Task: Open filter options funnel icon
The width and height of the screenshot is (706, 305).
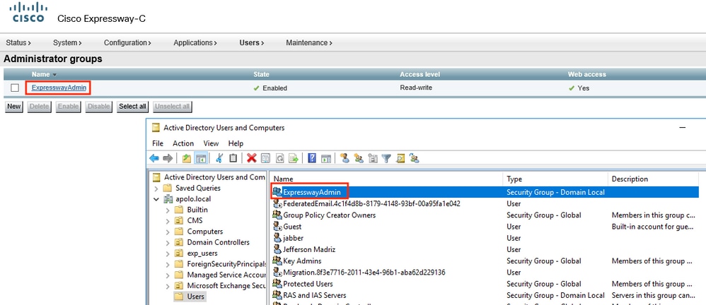Action: pyautogui.click(x=386, y=158)
